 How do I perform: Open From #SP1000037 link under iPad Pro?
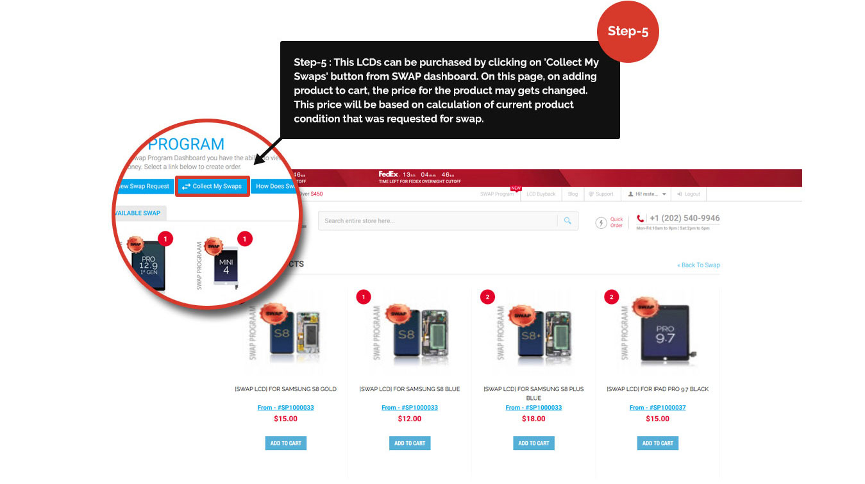point(658,407)
